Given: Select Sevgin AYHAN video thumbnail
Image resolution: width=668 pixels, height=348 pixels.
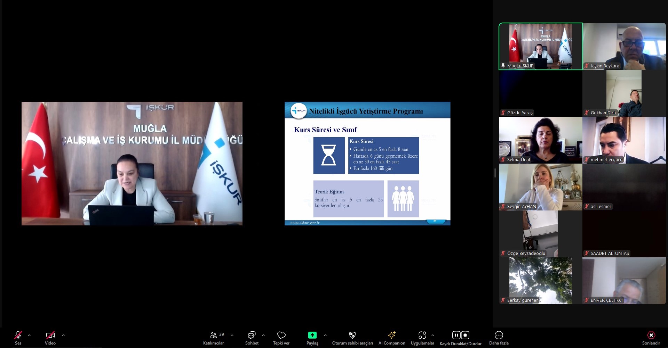Looking at the screenshot, I should [541, 187].
